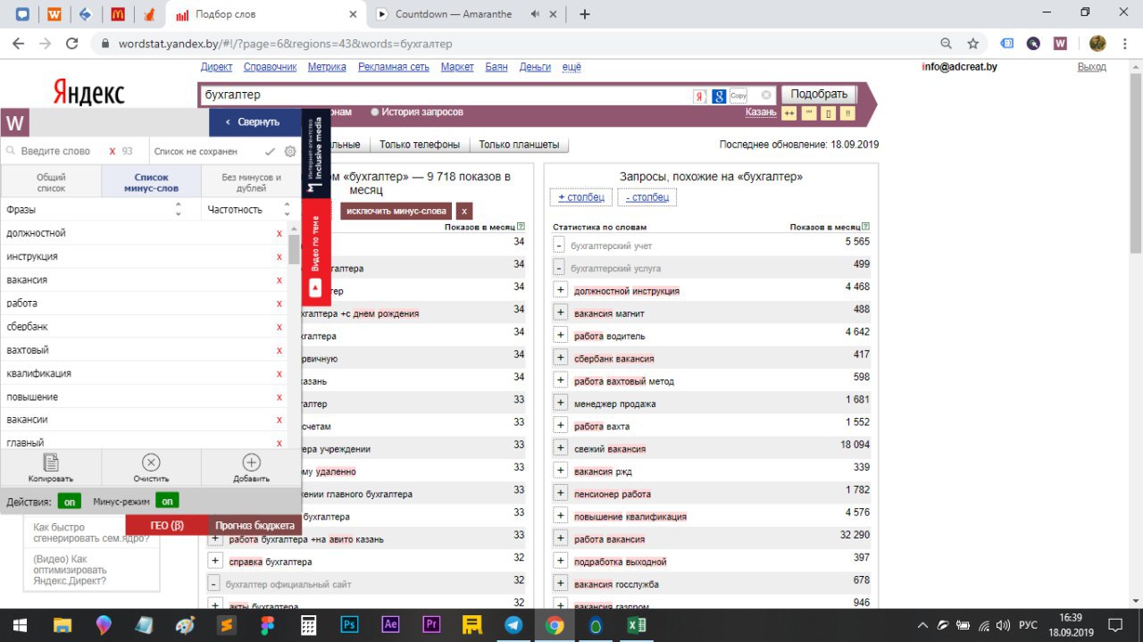1143x642 pixels.
Task: Sort list by Фразы column arrows
Action: pyautogui.click(x=178, y=209)
